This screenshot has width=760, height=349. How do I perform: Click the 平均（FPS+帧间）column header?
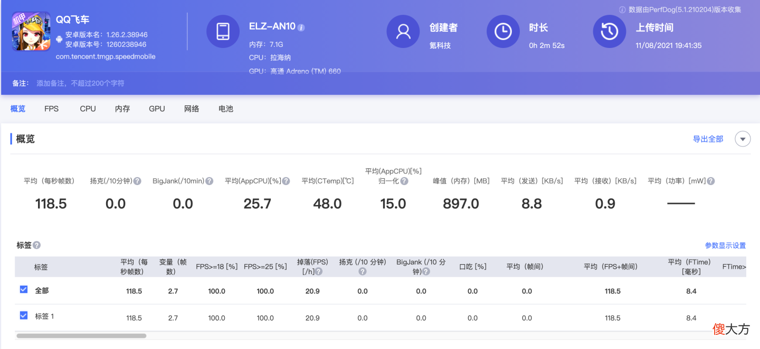(611, 267)
